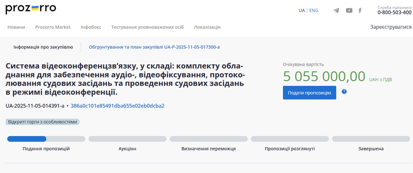Select the Інформація про закупівлю tab

(x=43, y=47)
